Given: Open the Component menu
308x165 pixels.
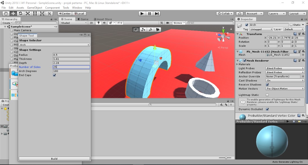Looking at the screenshot, I should tap(52, 8).
